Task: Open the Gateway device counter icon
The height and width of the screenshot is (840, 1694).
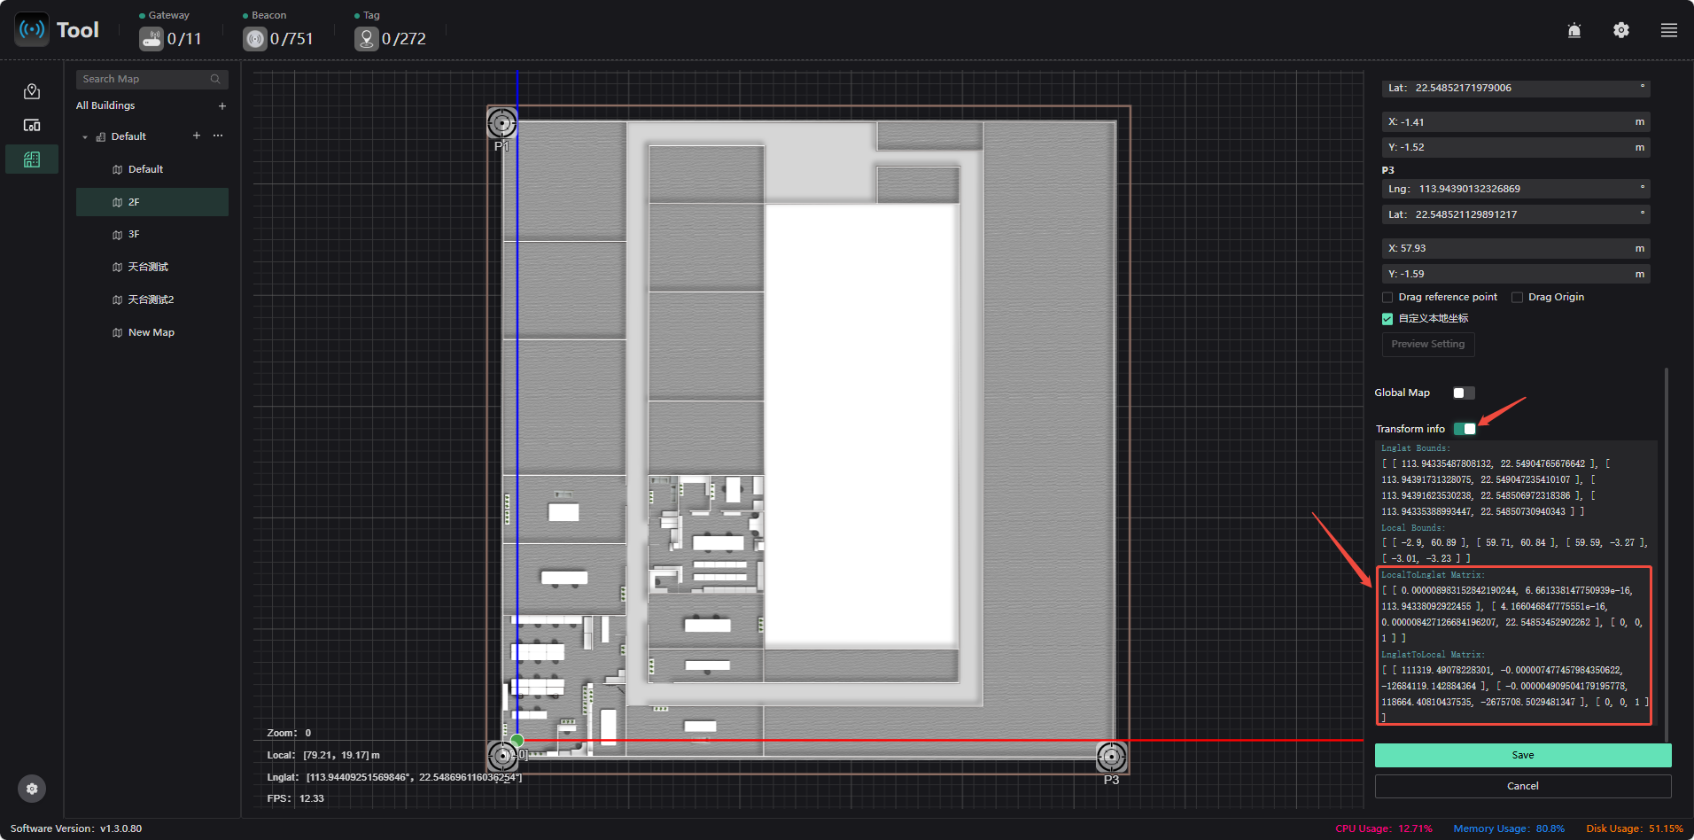Action: (x=152, y=39)
